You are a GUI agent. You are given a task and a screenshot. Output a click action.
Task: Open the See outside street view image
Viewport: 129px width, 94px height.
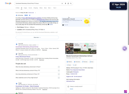pos(85,51)
